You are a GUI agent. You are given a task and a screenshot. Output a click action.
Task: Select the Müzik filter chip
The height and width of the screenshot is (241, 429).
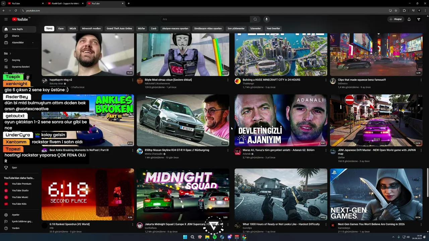point(73,28)
